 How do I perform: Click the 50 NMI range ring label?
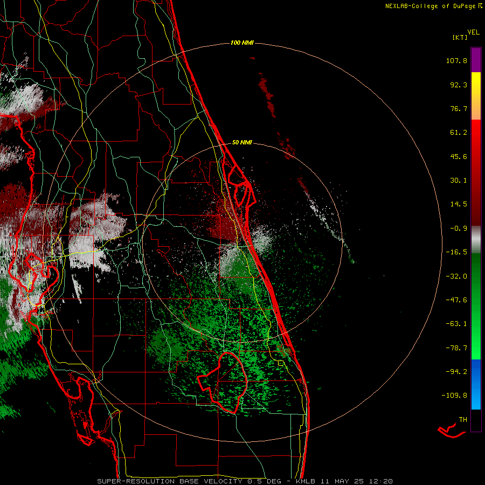(x=242, y=143)
